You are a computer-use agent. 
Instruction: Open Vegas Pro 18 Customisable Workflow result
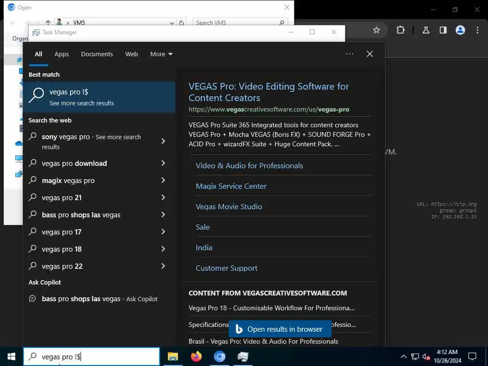[271, 308]
